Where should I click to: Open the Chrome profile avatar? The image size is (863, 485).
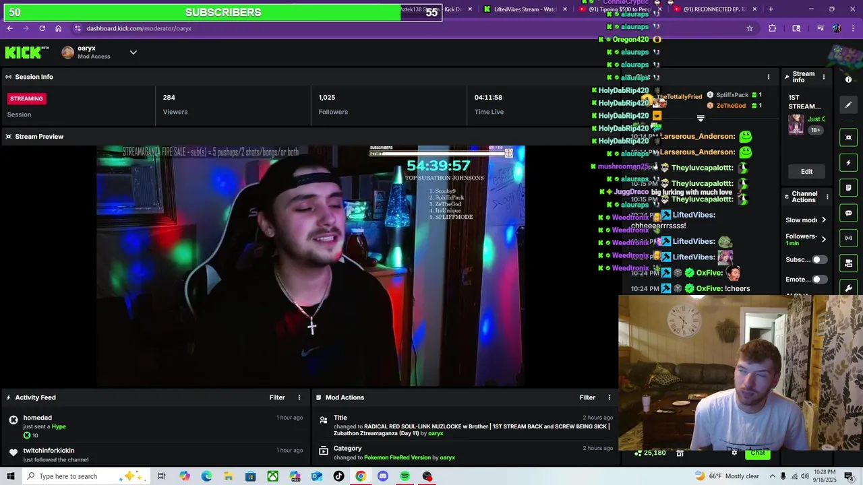[837, 28]
